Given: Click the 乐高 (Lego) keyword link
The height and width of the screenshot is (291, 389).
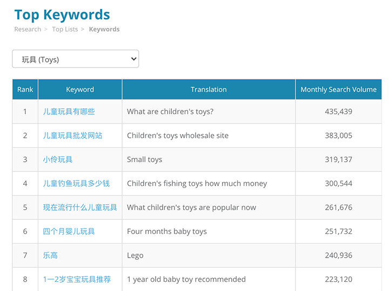Looking at the screenshot, I should 50,255.
